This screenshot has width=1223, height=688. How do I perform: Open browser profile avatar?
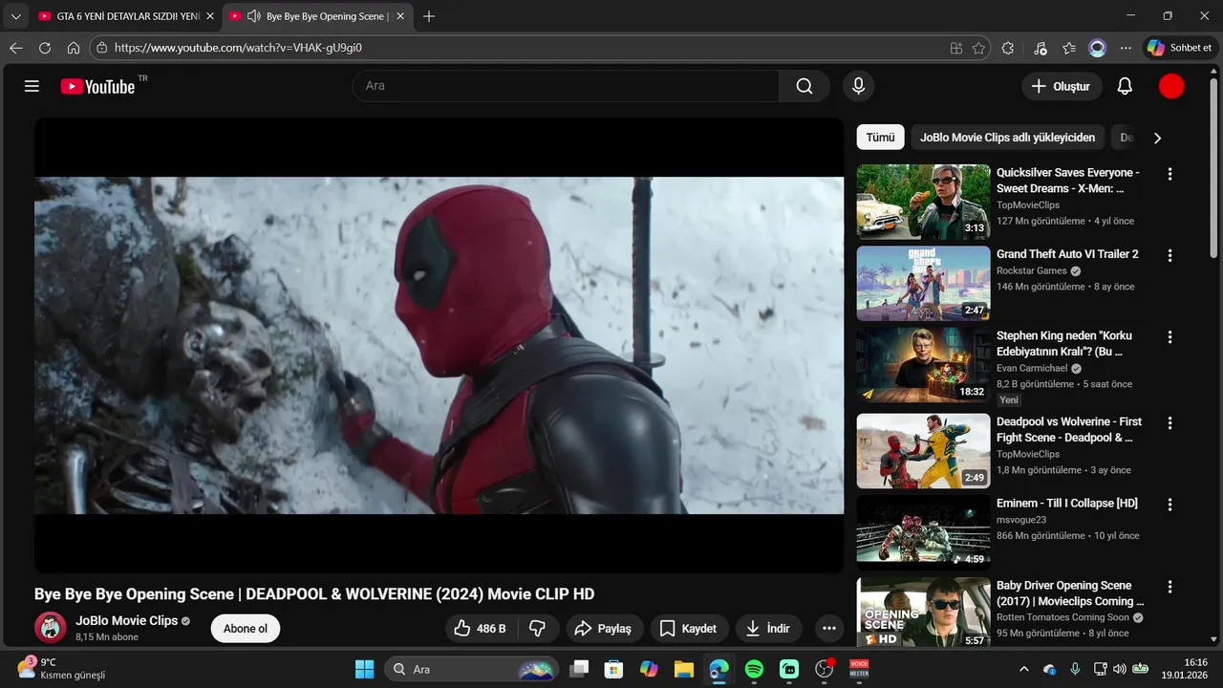pyautogui.click(x=1097, y=48)
